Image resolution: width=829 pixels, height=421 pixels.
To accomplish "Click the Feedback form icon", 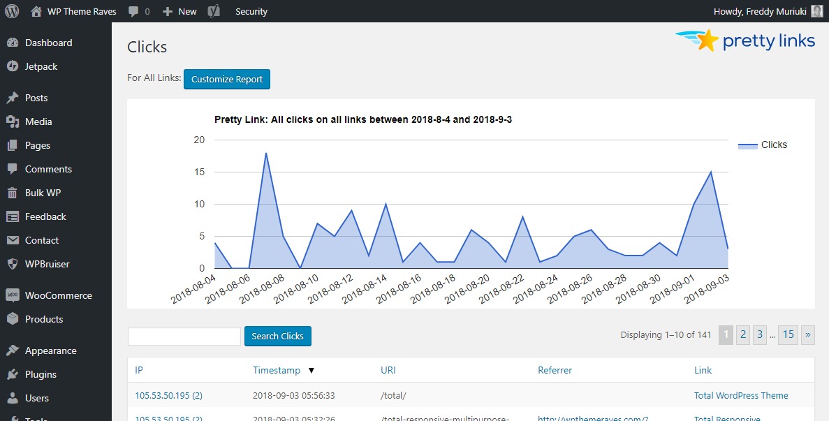I will (x=13, y=216).
